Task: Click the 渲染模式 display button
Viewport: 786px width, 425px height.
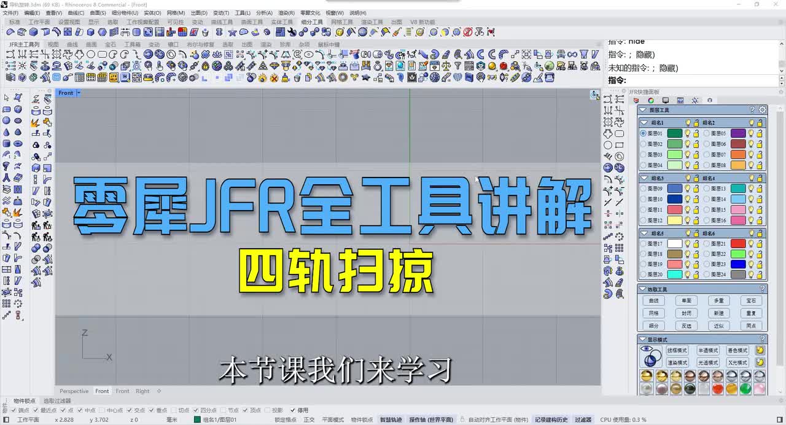Action: point(677,362)
